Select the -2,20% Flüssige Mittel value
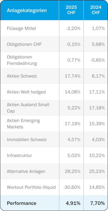Viewport: 108px width, 211px height. click(x=73, y=29)
